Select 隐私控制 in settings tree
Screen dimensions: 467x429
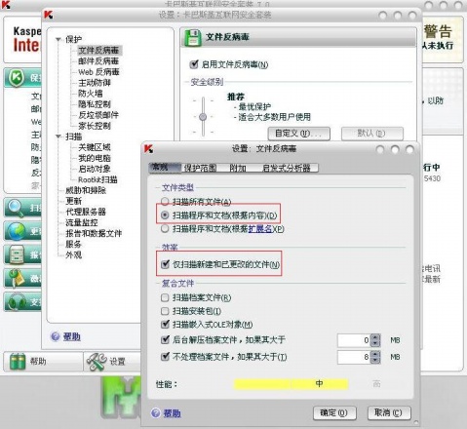[95, 104]
